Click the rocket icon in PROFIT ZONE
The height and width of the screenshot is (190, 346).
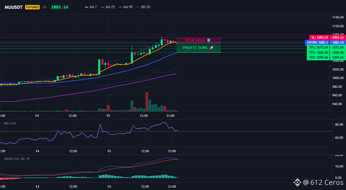[x=211, y=47]
